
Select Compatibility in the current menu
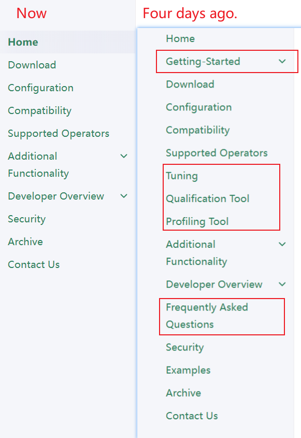39,110
